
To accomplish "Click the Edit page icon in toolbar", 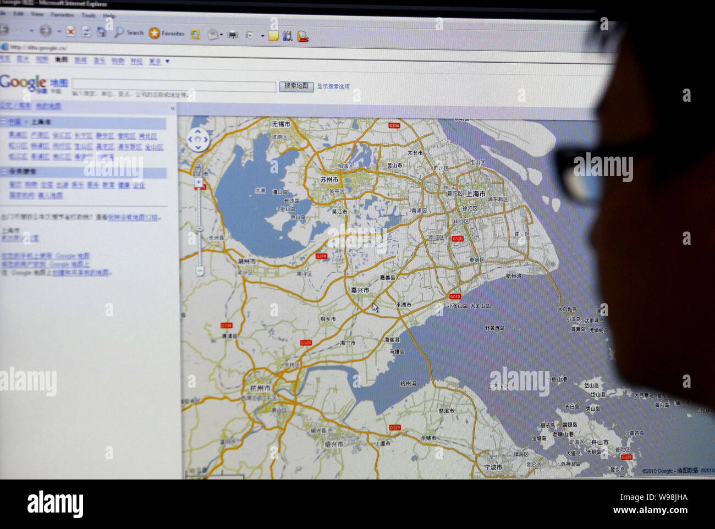I will (249, 35).
